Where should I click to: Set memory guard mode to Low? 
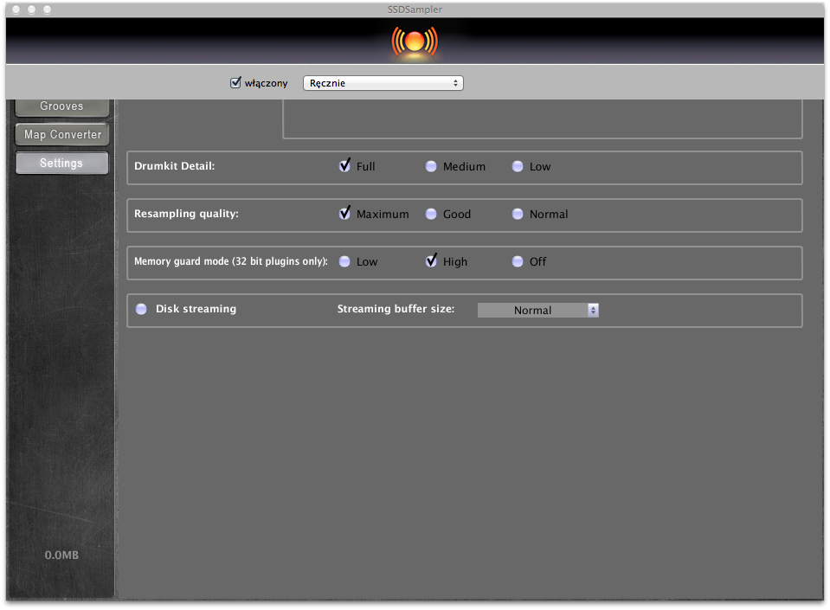[x=344, y=262]
